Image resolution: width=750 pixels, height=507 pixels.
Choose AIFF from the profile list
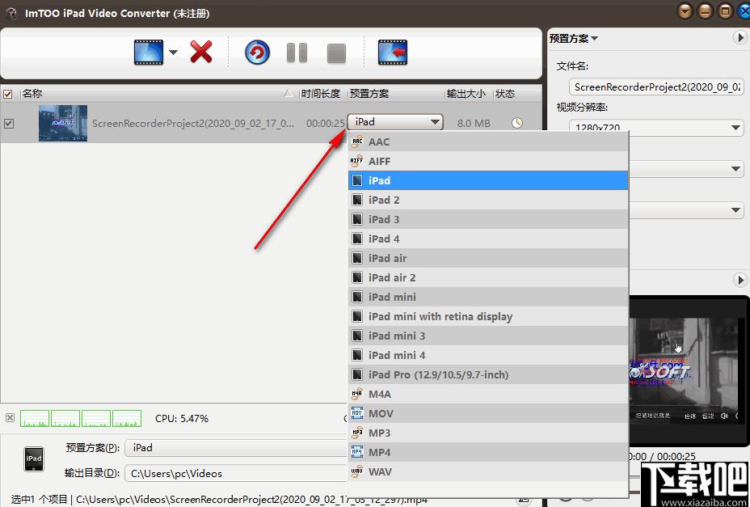pos(488,162)
